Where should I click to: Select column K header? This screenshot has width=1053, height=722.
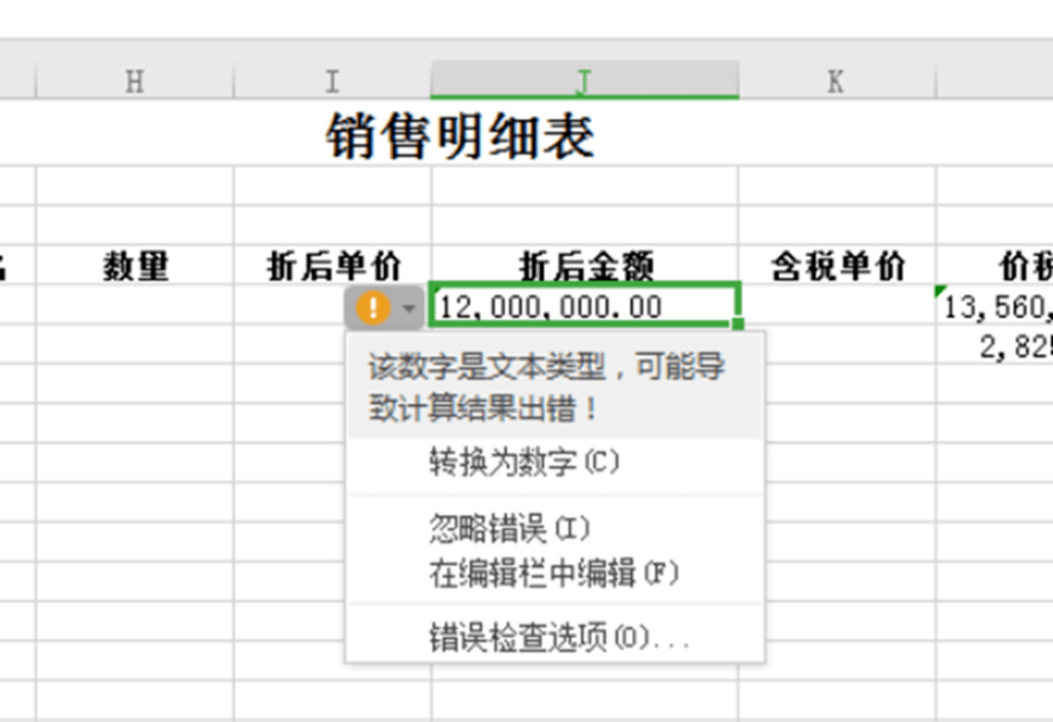837,81
